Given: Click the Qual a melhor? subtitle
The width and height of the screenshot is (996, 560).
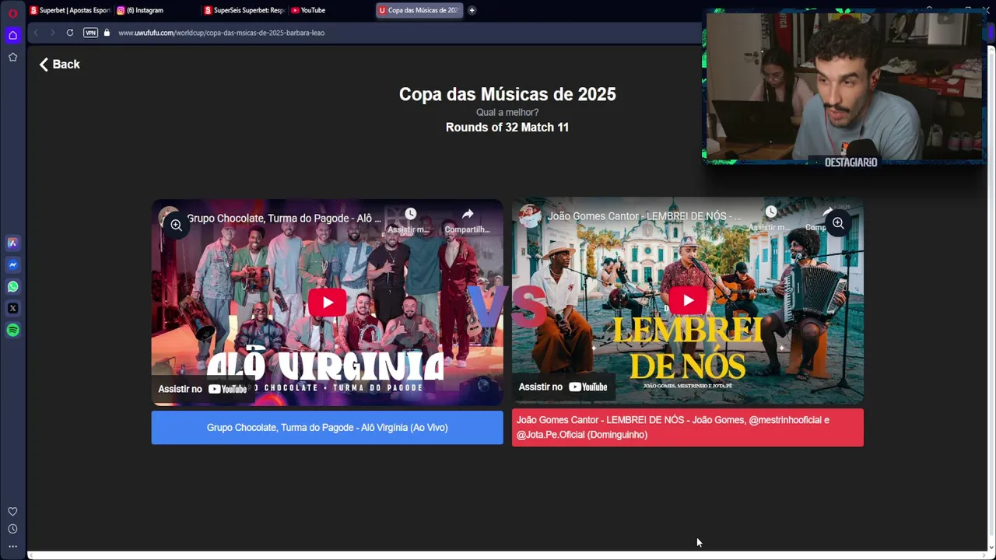Looking at the screenshot, I should 507,113.
